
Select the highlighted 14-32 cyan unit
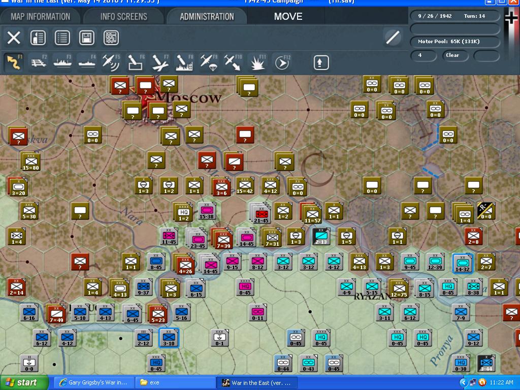click(x=462, y=264)
